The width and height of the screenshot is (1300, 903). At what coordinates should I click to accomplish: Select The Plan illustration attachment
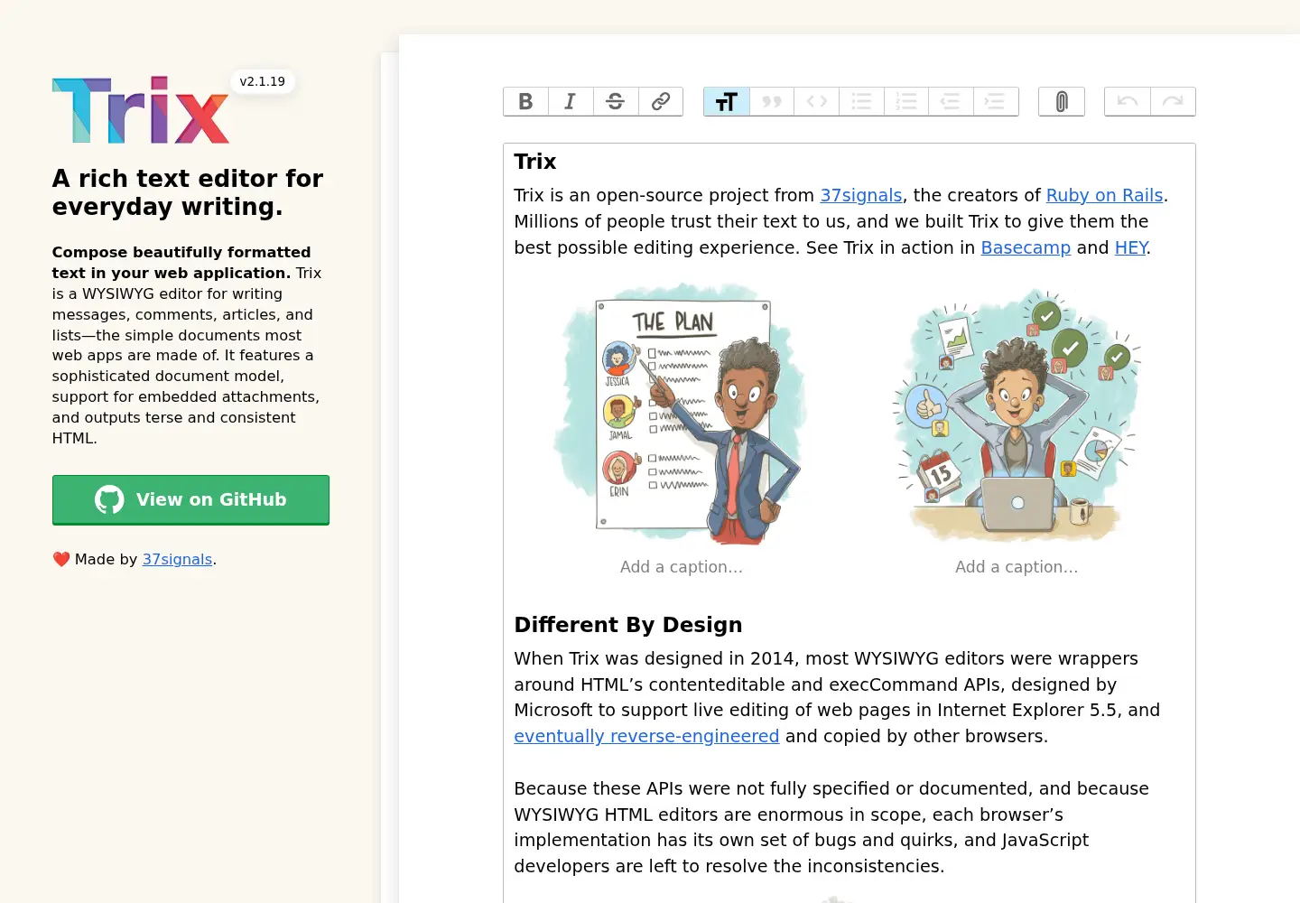click(x=682, y=414)
